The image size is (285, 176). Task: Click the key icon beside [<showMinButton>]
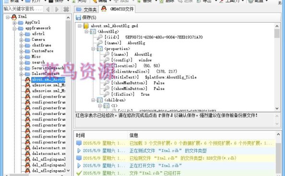pos(107,88)
